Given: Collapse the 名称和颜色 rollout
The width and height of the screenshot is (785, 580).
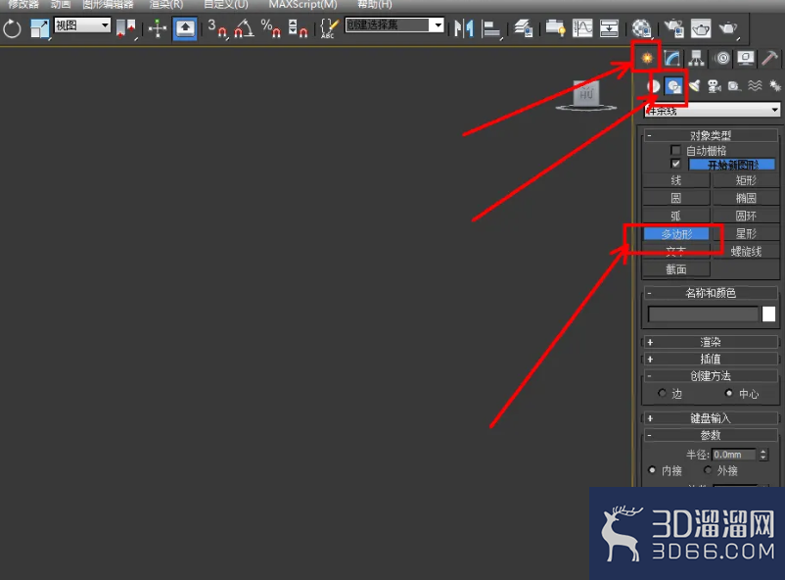Looking at the screenshot, I should click(x=711, y=293).
